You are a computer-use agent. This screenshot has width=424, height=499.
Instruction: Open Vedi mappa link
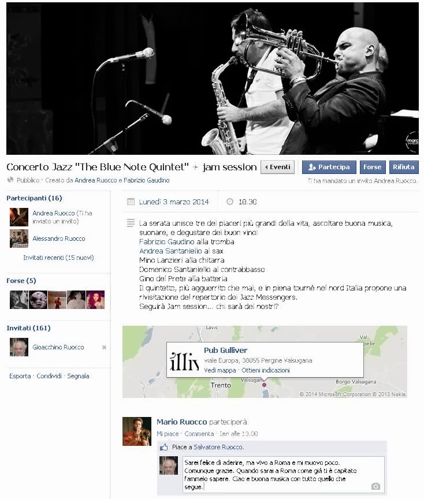coord(220,370)
